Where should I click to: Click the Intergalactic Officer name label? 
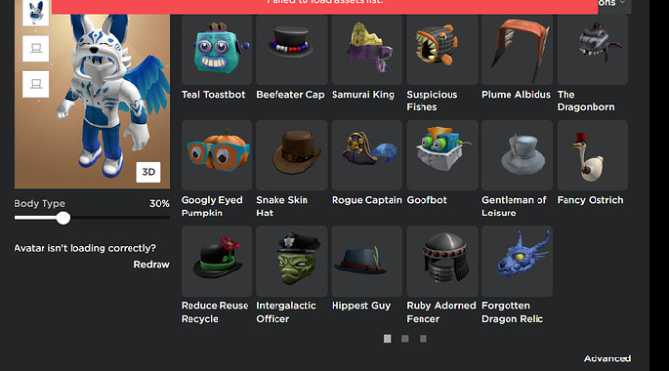tap(286, 312)
